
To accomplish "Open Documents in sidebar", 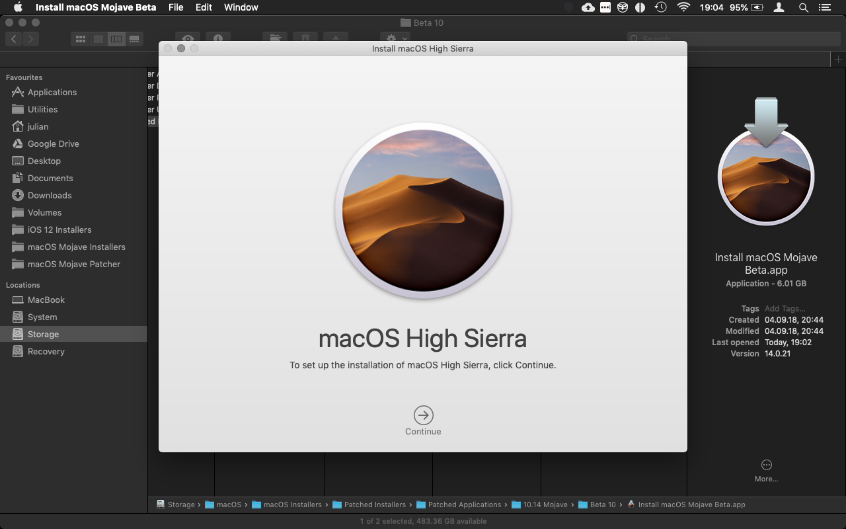I will [50, 178].
